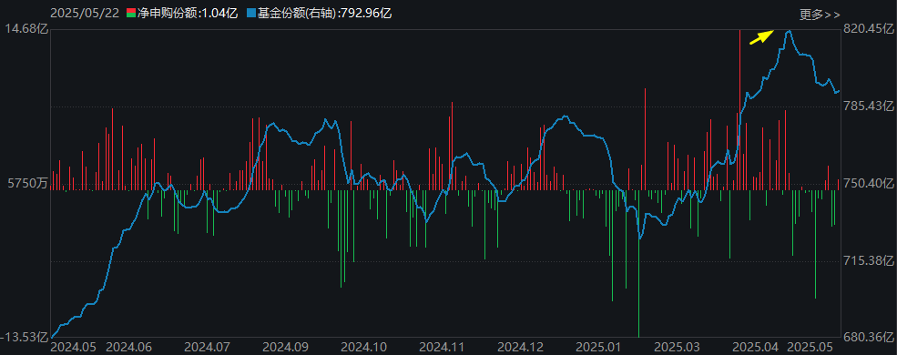Click the blue 基金份额 legend square
Image resolution: width=897 pixels, height=355 pixels.
pyautogui.click(x=250, y=13)
